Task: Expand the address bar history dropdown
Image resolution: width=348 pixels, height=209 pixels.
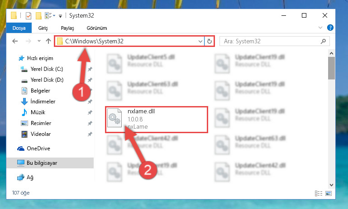Action: click(200, 42)
